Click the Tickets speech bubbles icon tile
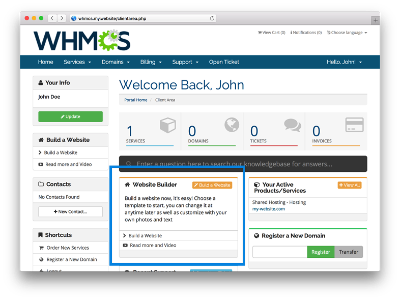Screen dimensions: 400x300 (293, 125)
